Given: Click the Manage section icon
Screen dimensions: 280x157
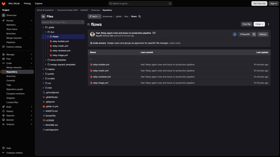Looking at the screenshot, I should click(x=3, y=54).
